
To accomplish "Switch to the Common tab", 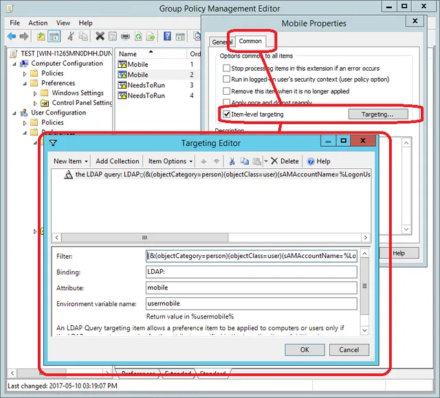I will [x=250, y=41].
